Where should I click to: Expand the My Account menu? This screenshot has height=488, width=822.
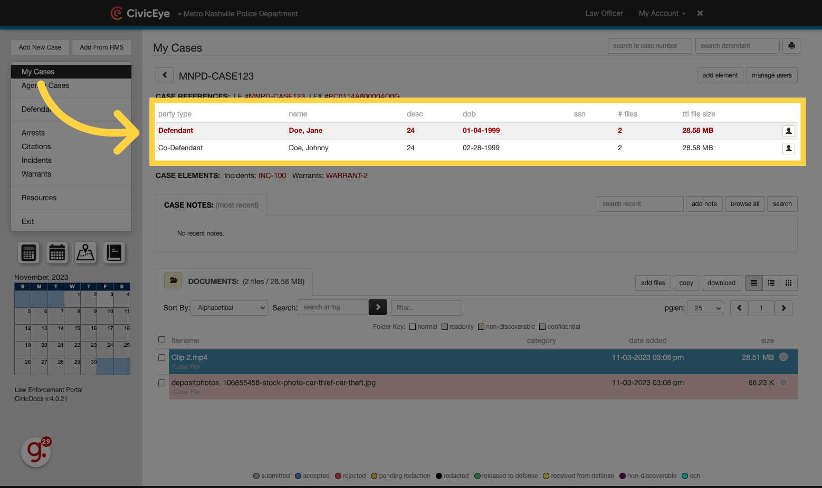click(662, 13)
